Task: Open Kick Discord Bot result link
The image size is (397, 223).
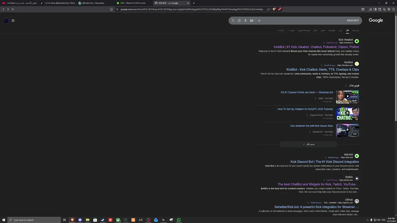Action: [x=325, y=162]
